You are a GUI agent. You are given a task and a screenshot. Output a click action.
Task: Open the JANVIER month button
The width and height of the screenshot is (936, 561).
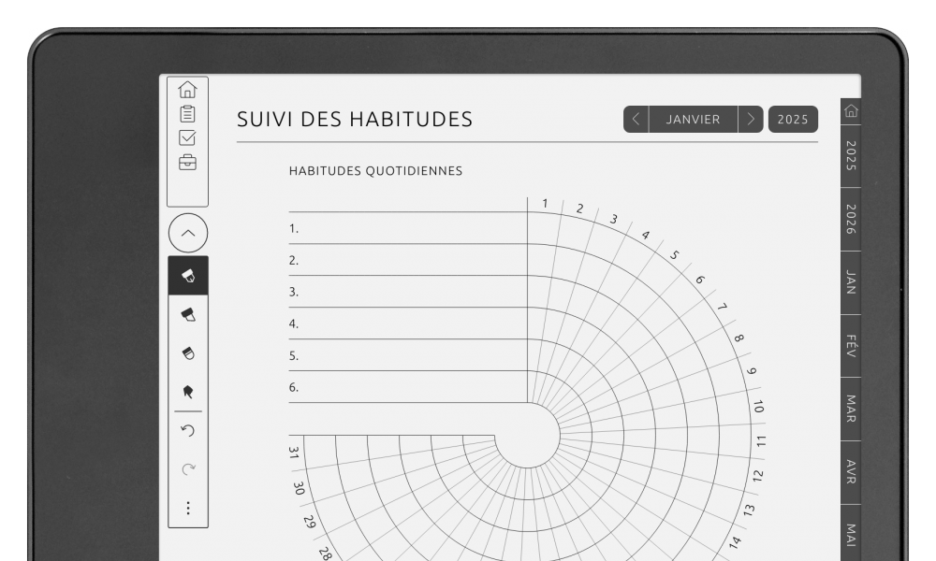tap(693, 120)
